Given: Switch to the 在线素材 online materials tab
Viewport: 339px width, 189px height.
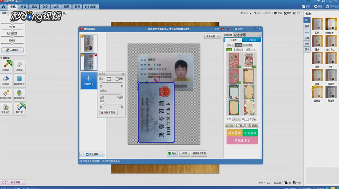Looking at the screenshot, I should 233,40.
